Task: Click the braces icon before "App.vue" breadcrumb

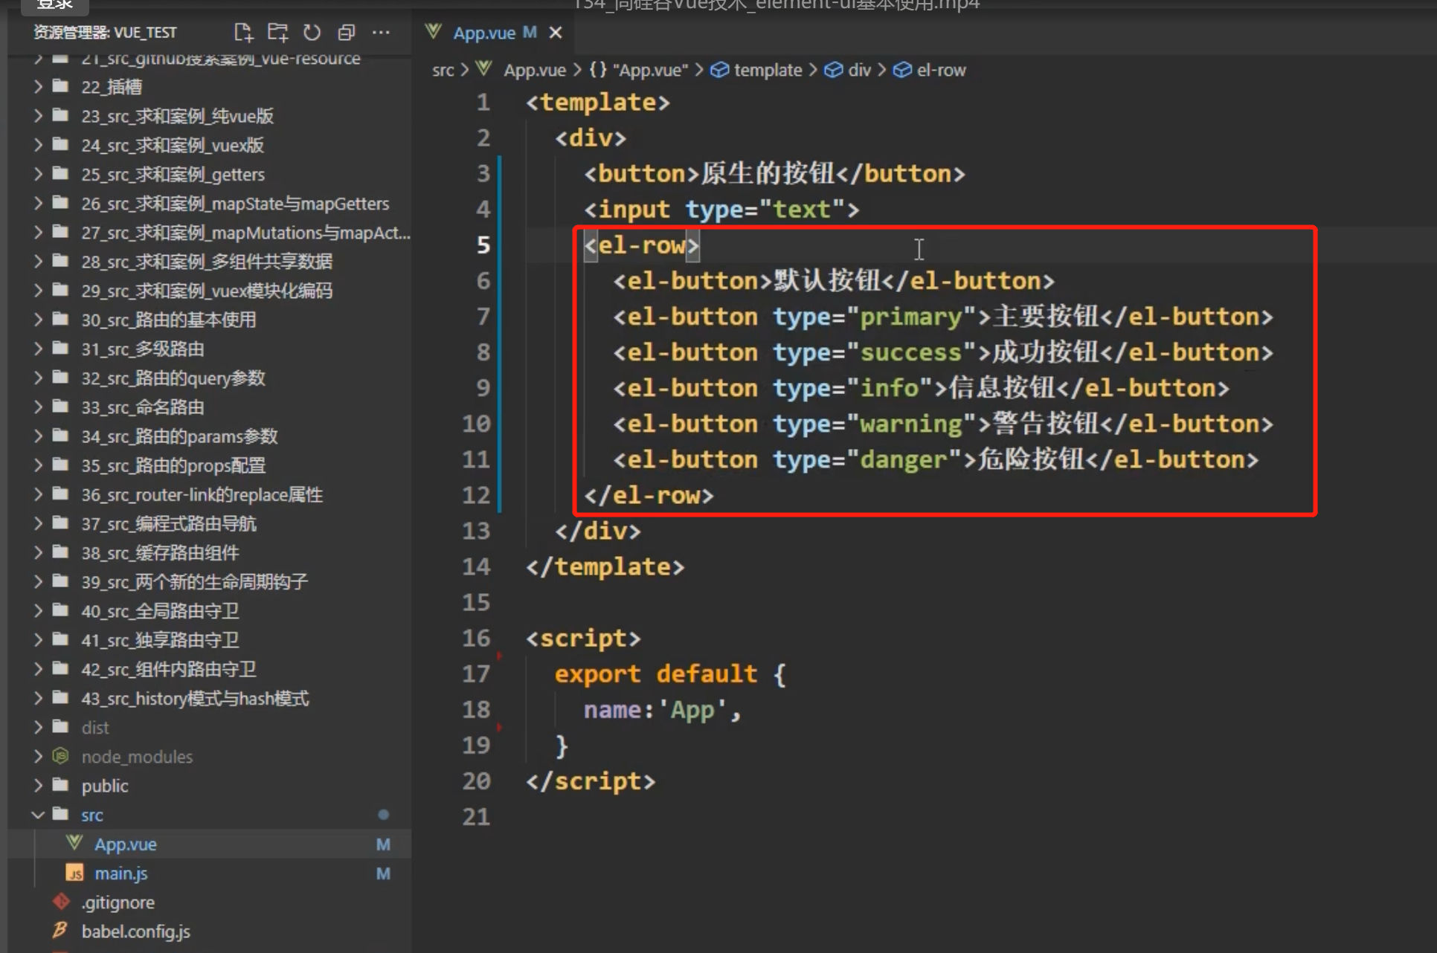Action: click(598, 70)
